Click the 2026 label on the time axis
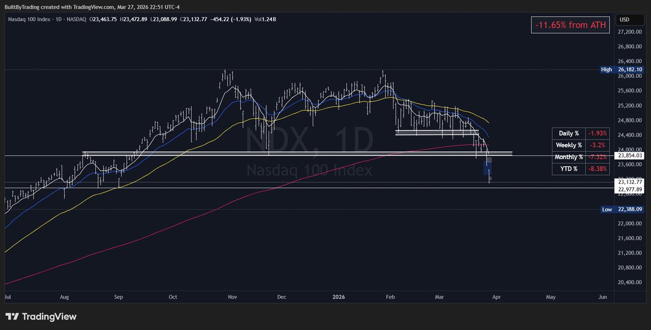651x330 pixels. coord(339,297)
